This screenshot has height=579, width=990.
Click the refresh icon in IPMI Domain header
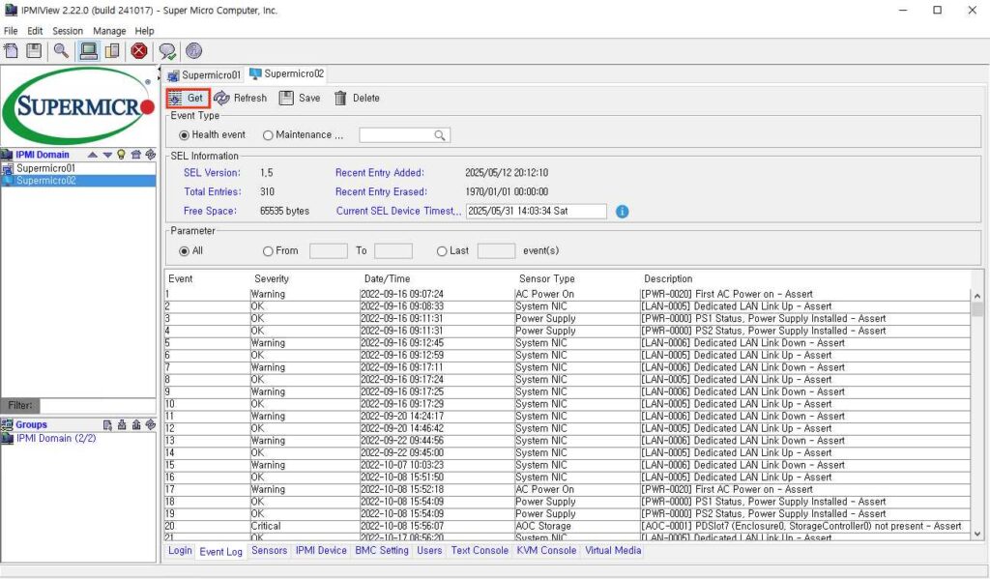[150, 154]
